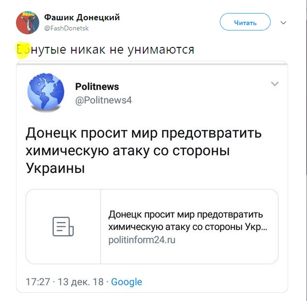Click the word "Украины" in quoted headline
This screenshot has height=301, width=307.
(55, 169)
